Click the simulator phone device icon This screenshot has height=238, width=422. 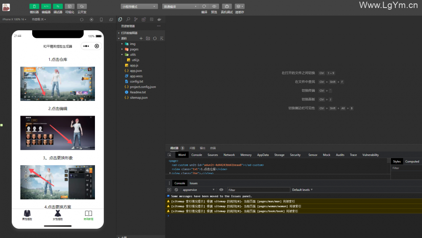(101, 20)
